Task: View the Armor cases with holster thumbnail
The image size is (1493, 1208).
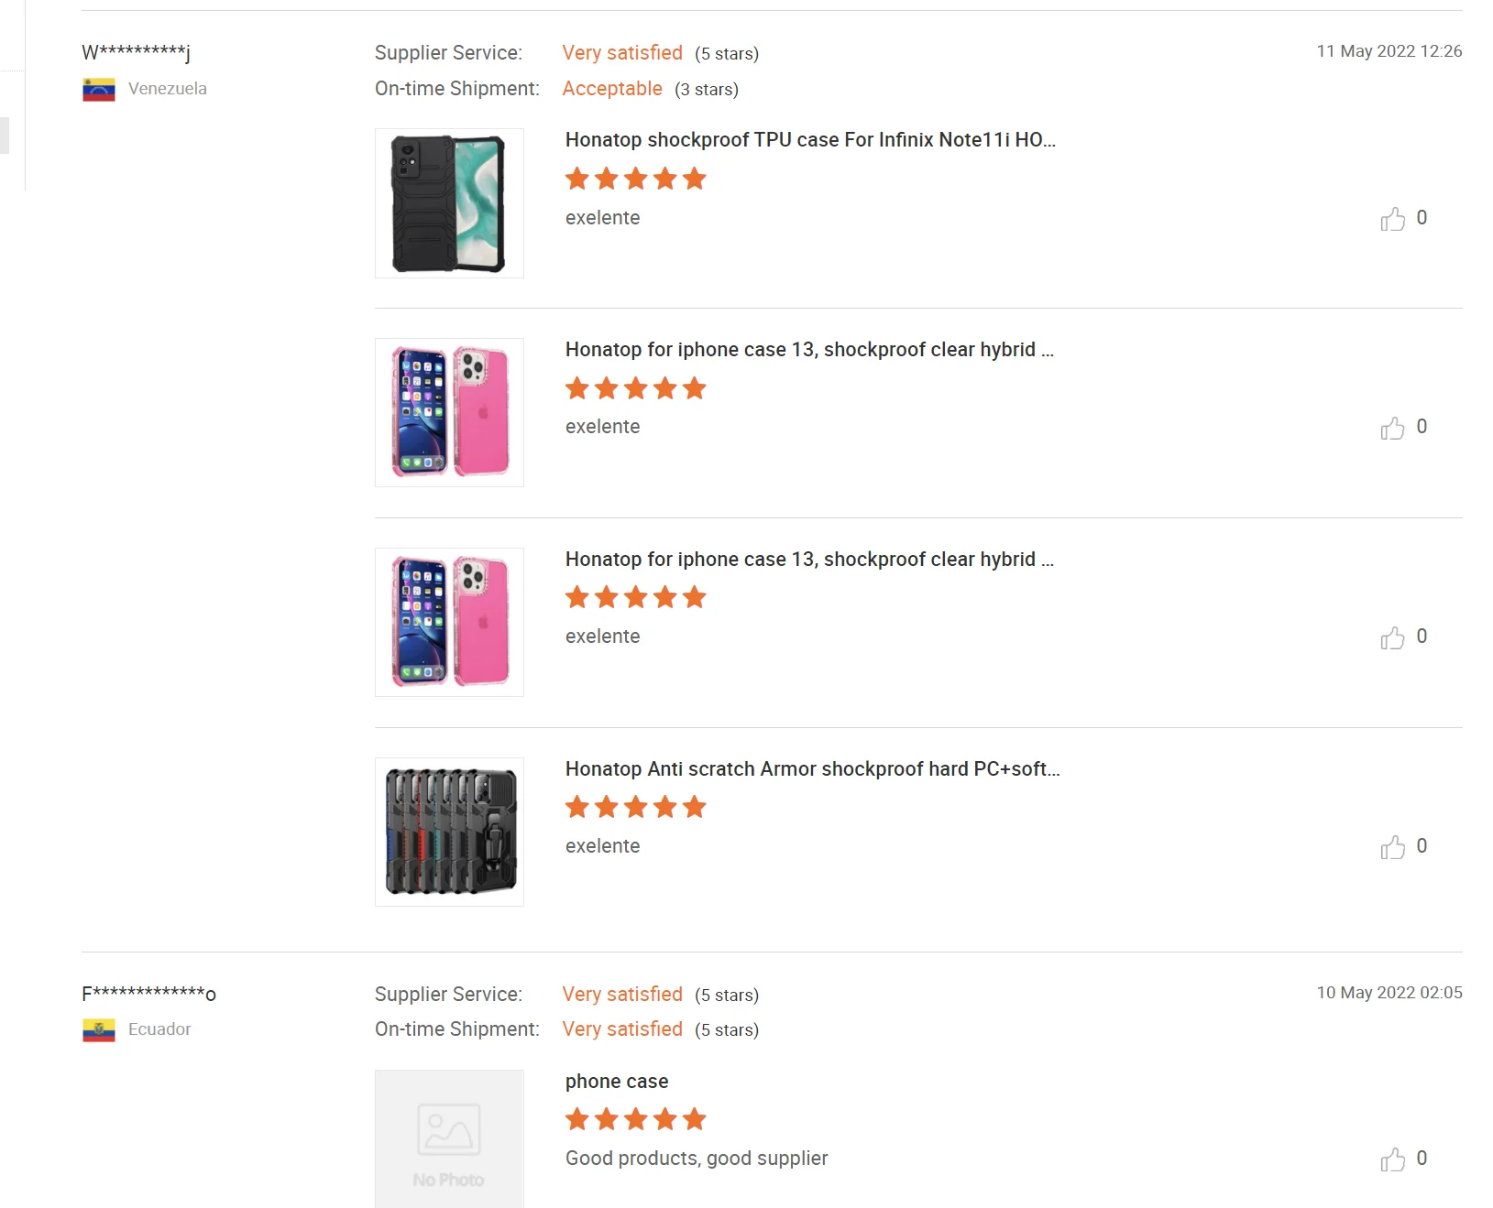Action: point(449,832)
